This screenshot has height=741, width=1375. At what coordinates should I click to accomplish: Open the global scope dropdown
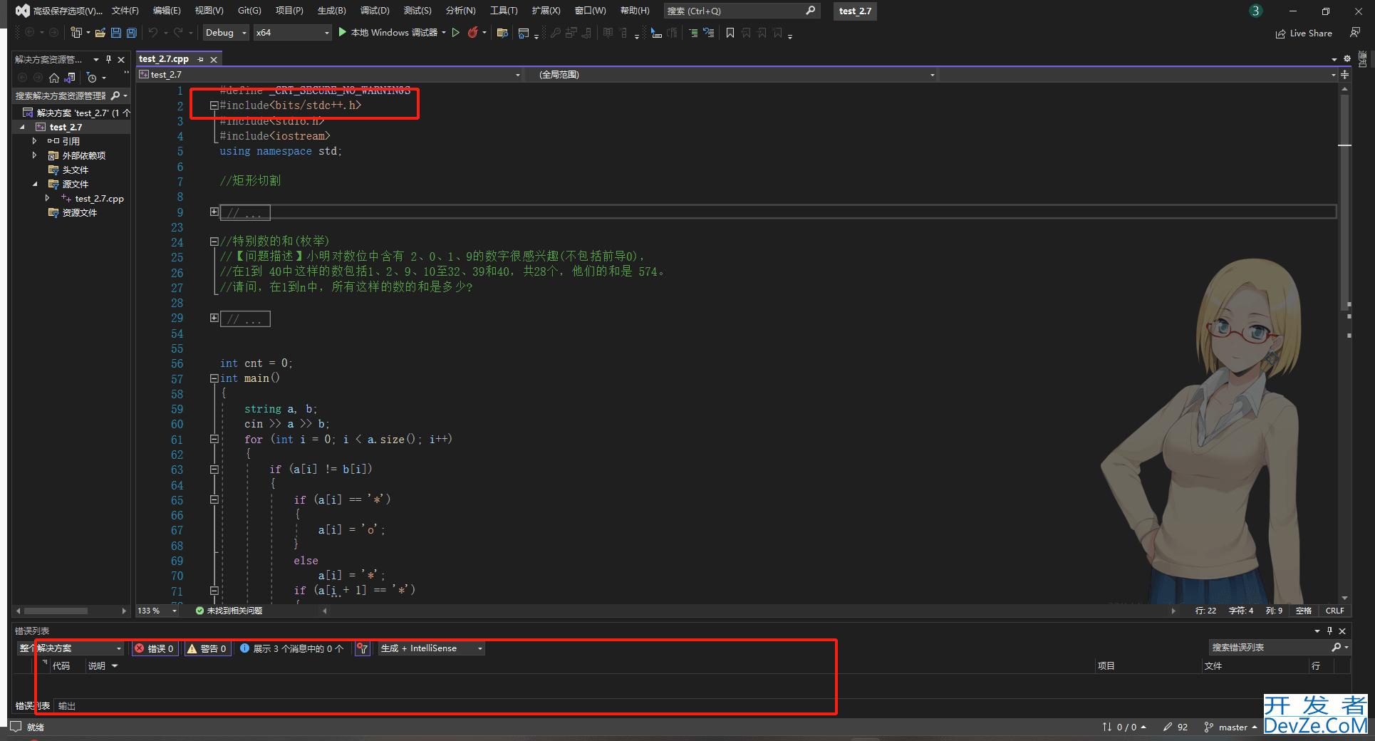(730, 75)
